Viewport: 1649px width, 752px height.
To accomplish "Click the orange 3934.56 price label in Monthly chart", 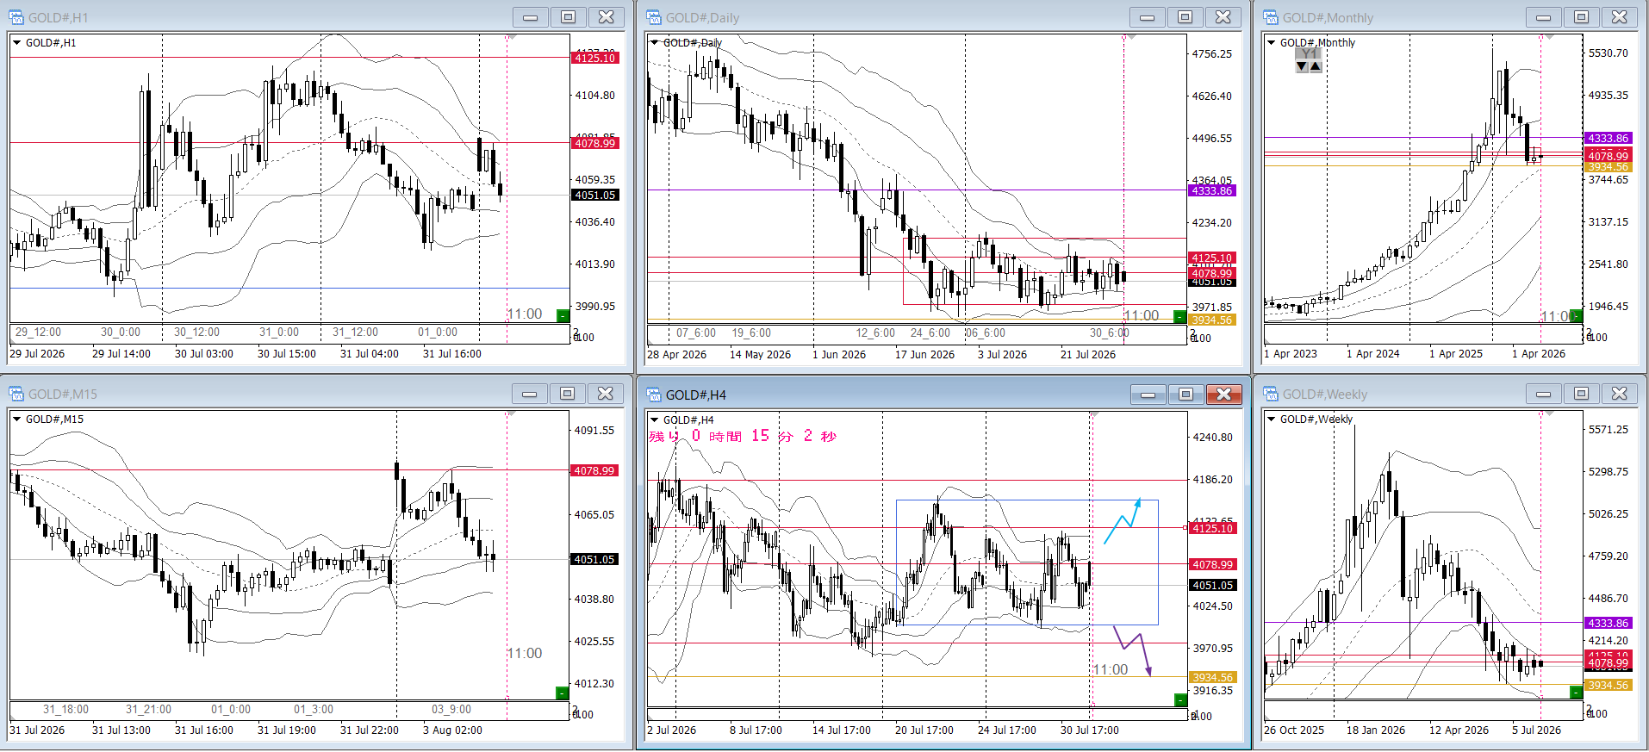I will 1609,167.
